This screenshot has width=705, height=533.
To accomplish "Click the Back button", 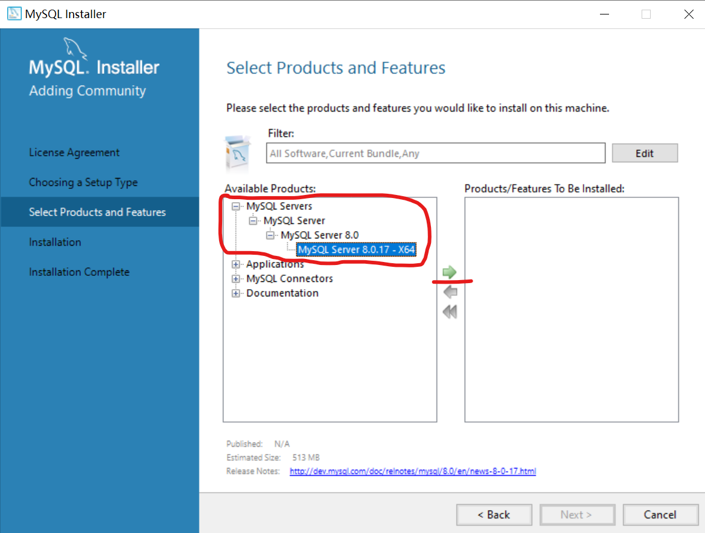I will point(494,514).
